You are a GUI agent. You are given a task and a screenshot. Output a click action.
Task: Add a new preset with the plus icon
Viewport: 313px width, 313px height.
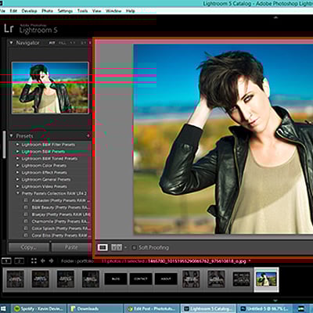(88, 135)
